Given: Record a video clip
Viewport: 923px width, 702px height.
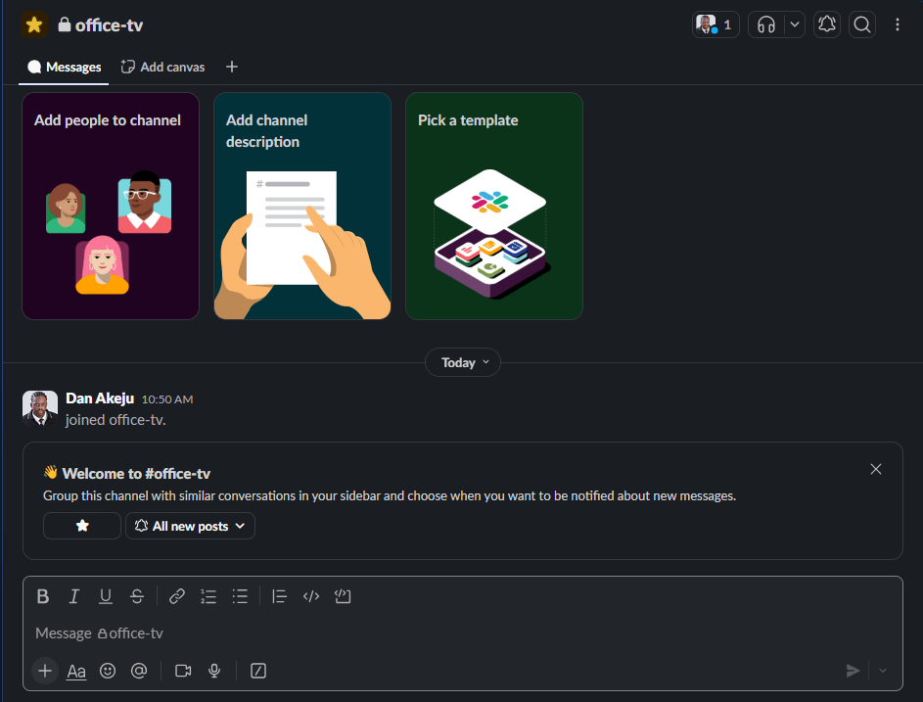Looking at the screenshot, I should click(x=183, y=671).
